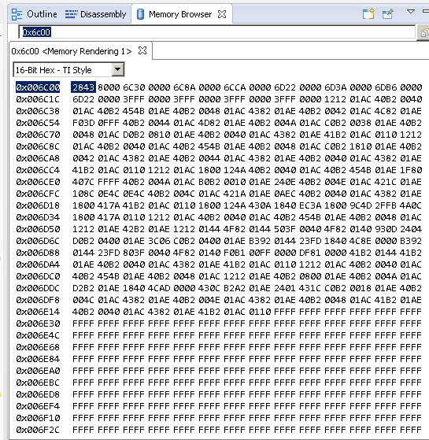
Task: Click memory cell 407C
Action: tap(83, 182)
